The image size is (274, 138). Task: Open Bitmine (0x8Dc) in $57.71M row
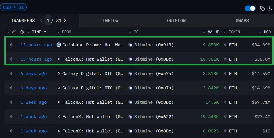(x=154, y=102)
